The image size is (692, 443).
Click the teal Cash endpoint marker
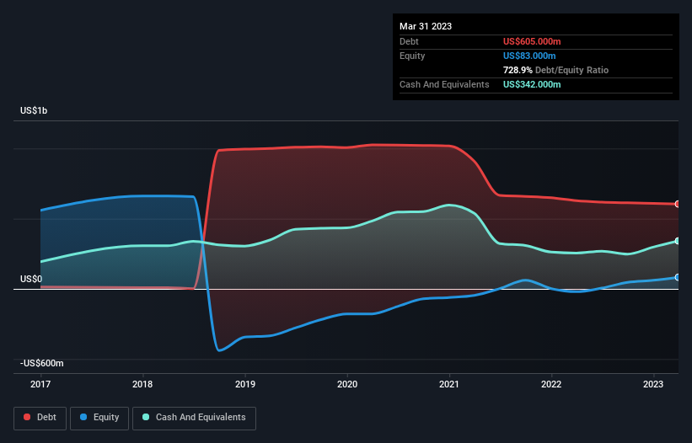click(x=678, y=241)
